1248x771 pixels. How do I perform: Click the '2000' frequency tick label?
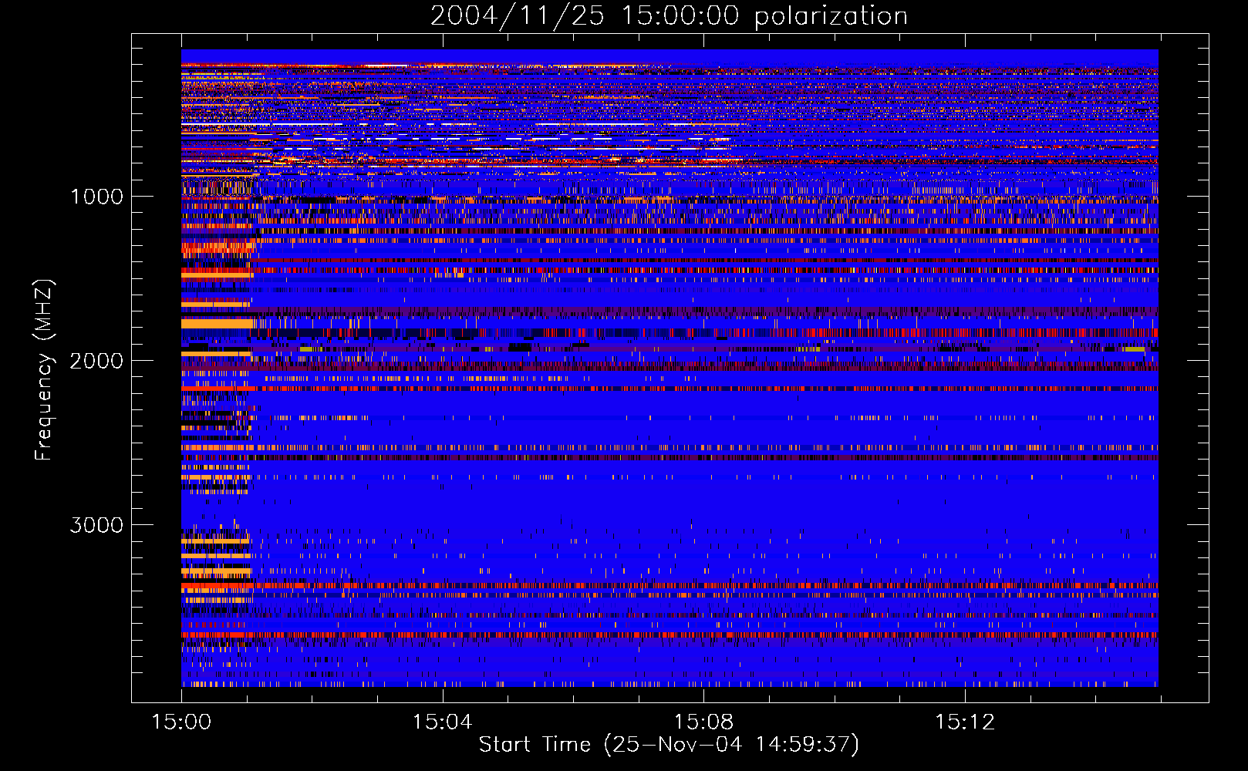96,361
